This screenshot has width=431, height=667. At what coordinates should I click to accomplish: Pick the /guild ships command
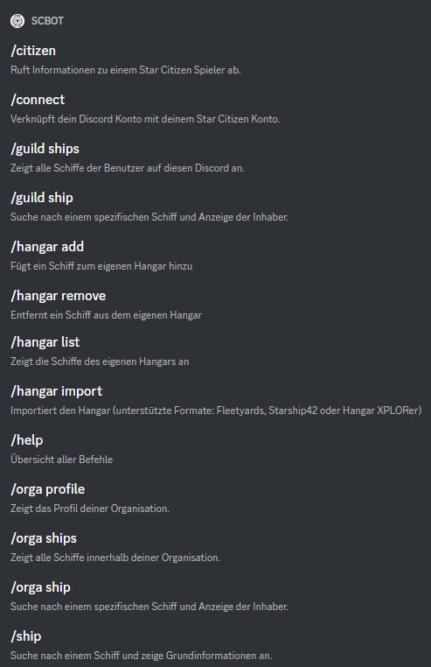(45, 149)
